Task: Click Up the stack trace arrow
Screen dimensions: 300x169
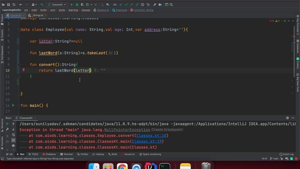Action: (x=13, y=124)
